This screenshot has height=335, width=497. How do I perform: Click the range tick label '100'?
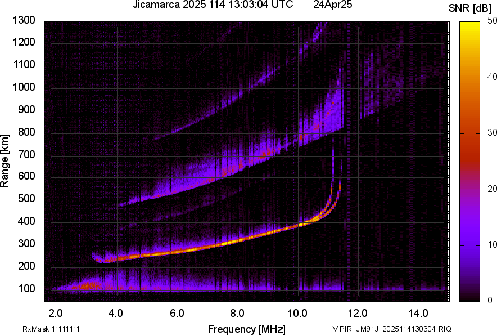click(x=26, y=288)
